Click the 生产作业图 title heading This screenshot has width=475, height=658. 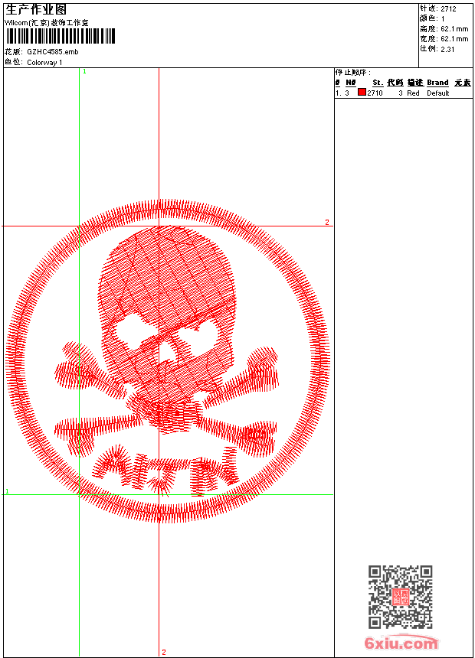[x=36, y=9]
